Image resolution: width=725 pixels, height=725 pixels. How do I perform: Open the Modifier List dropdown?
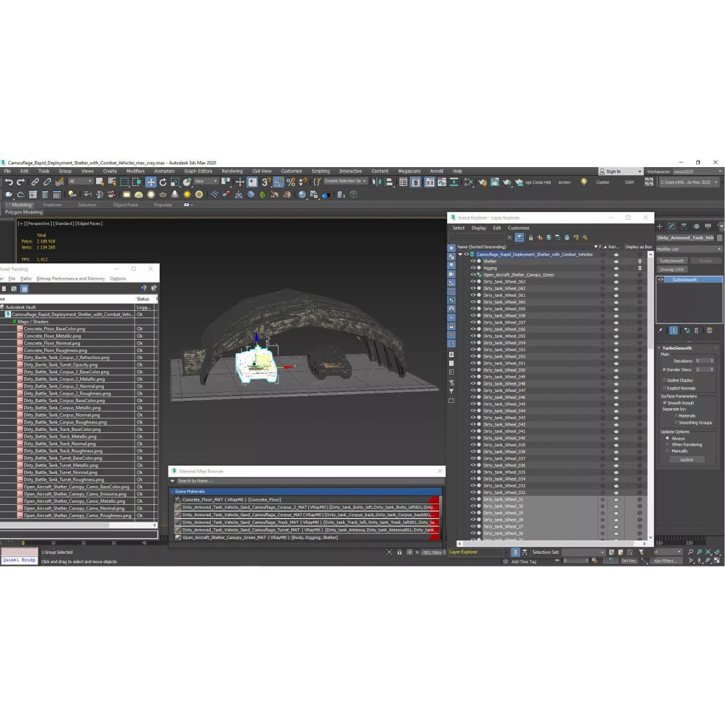[689, 249]
